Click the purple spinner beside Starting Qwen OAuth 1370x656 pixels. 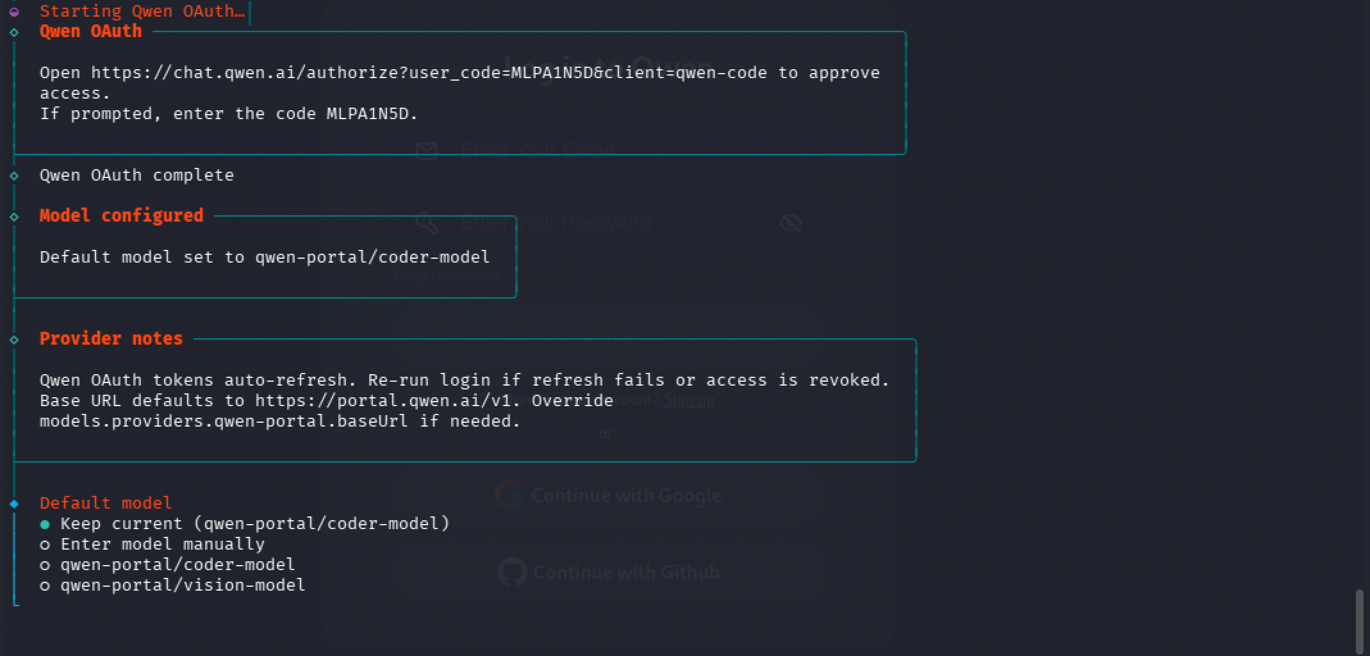coord(14,12)
